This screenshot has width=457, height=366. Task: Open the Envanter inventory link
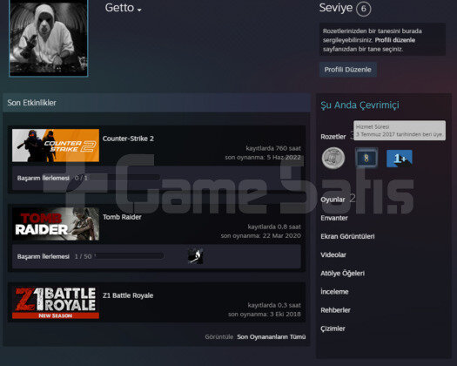point(334,218)
